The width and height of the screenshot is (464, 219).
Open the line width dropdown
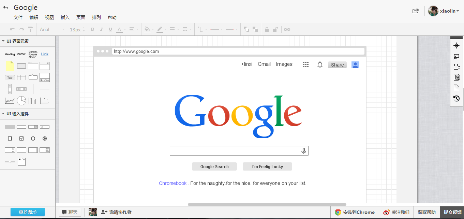tap(174, 29)
